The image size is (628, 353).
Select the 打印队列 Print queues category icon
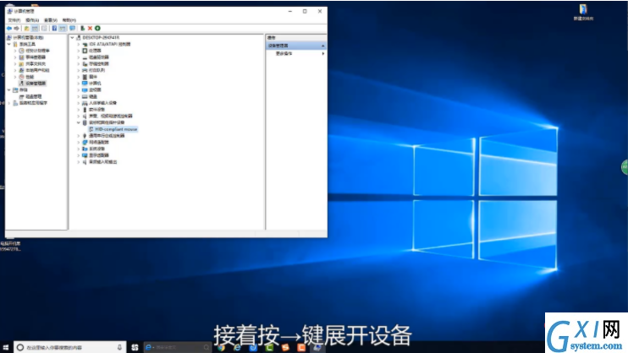[x=85, y=70]
